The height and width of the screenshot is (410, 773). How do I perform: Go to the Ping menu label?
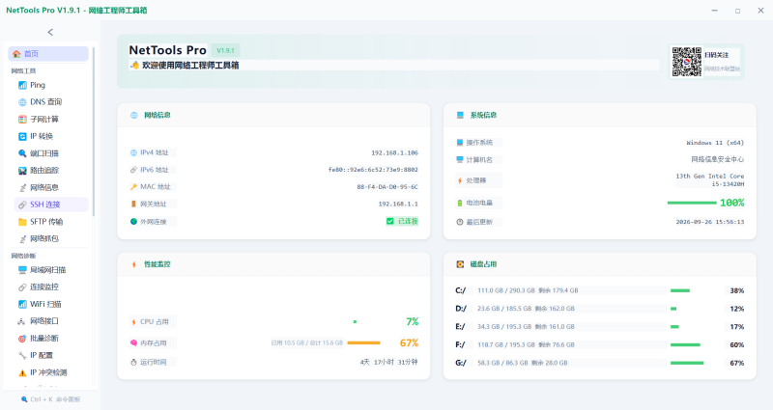point(38,85)
